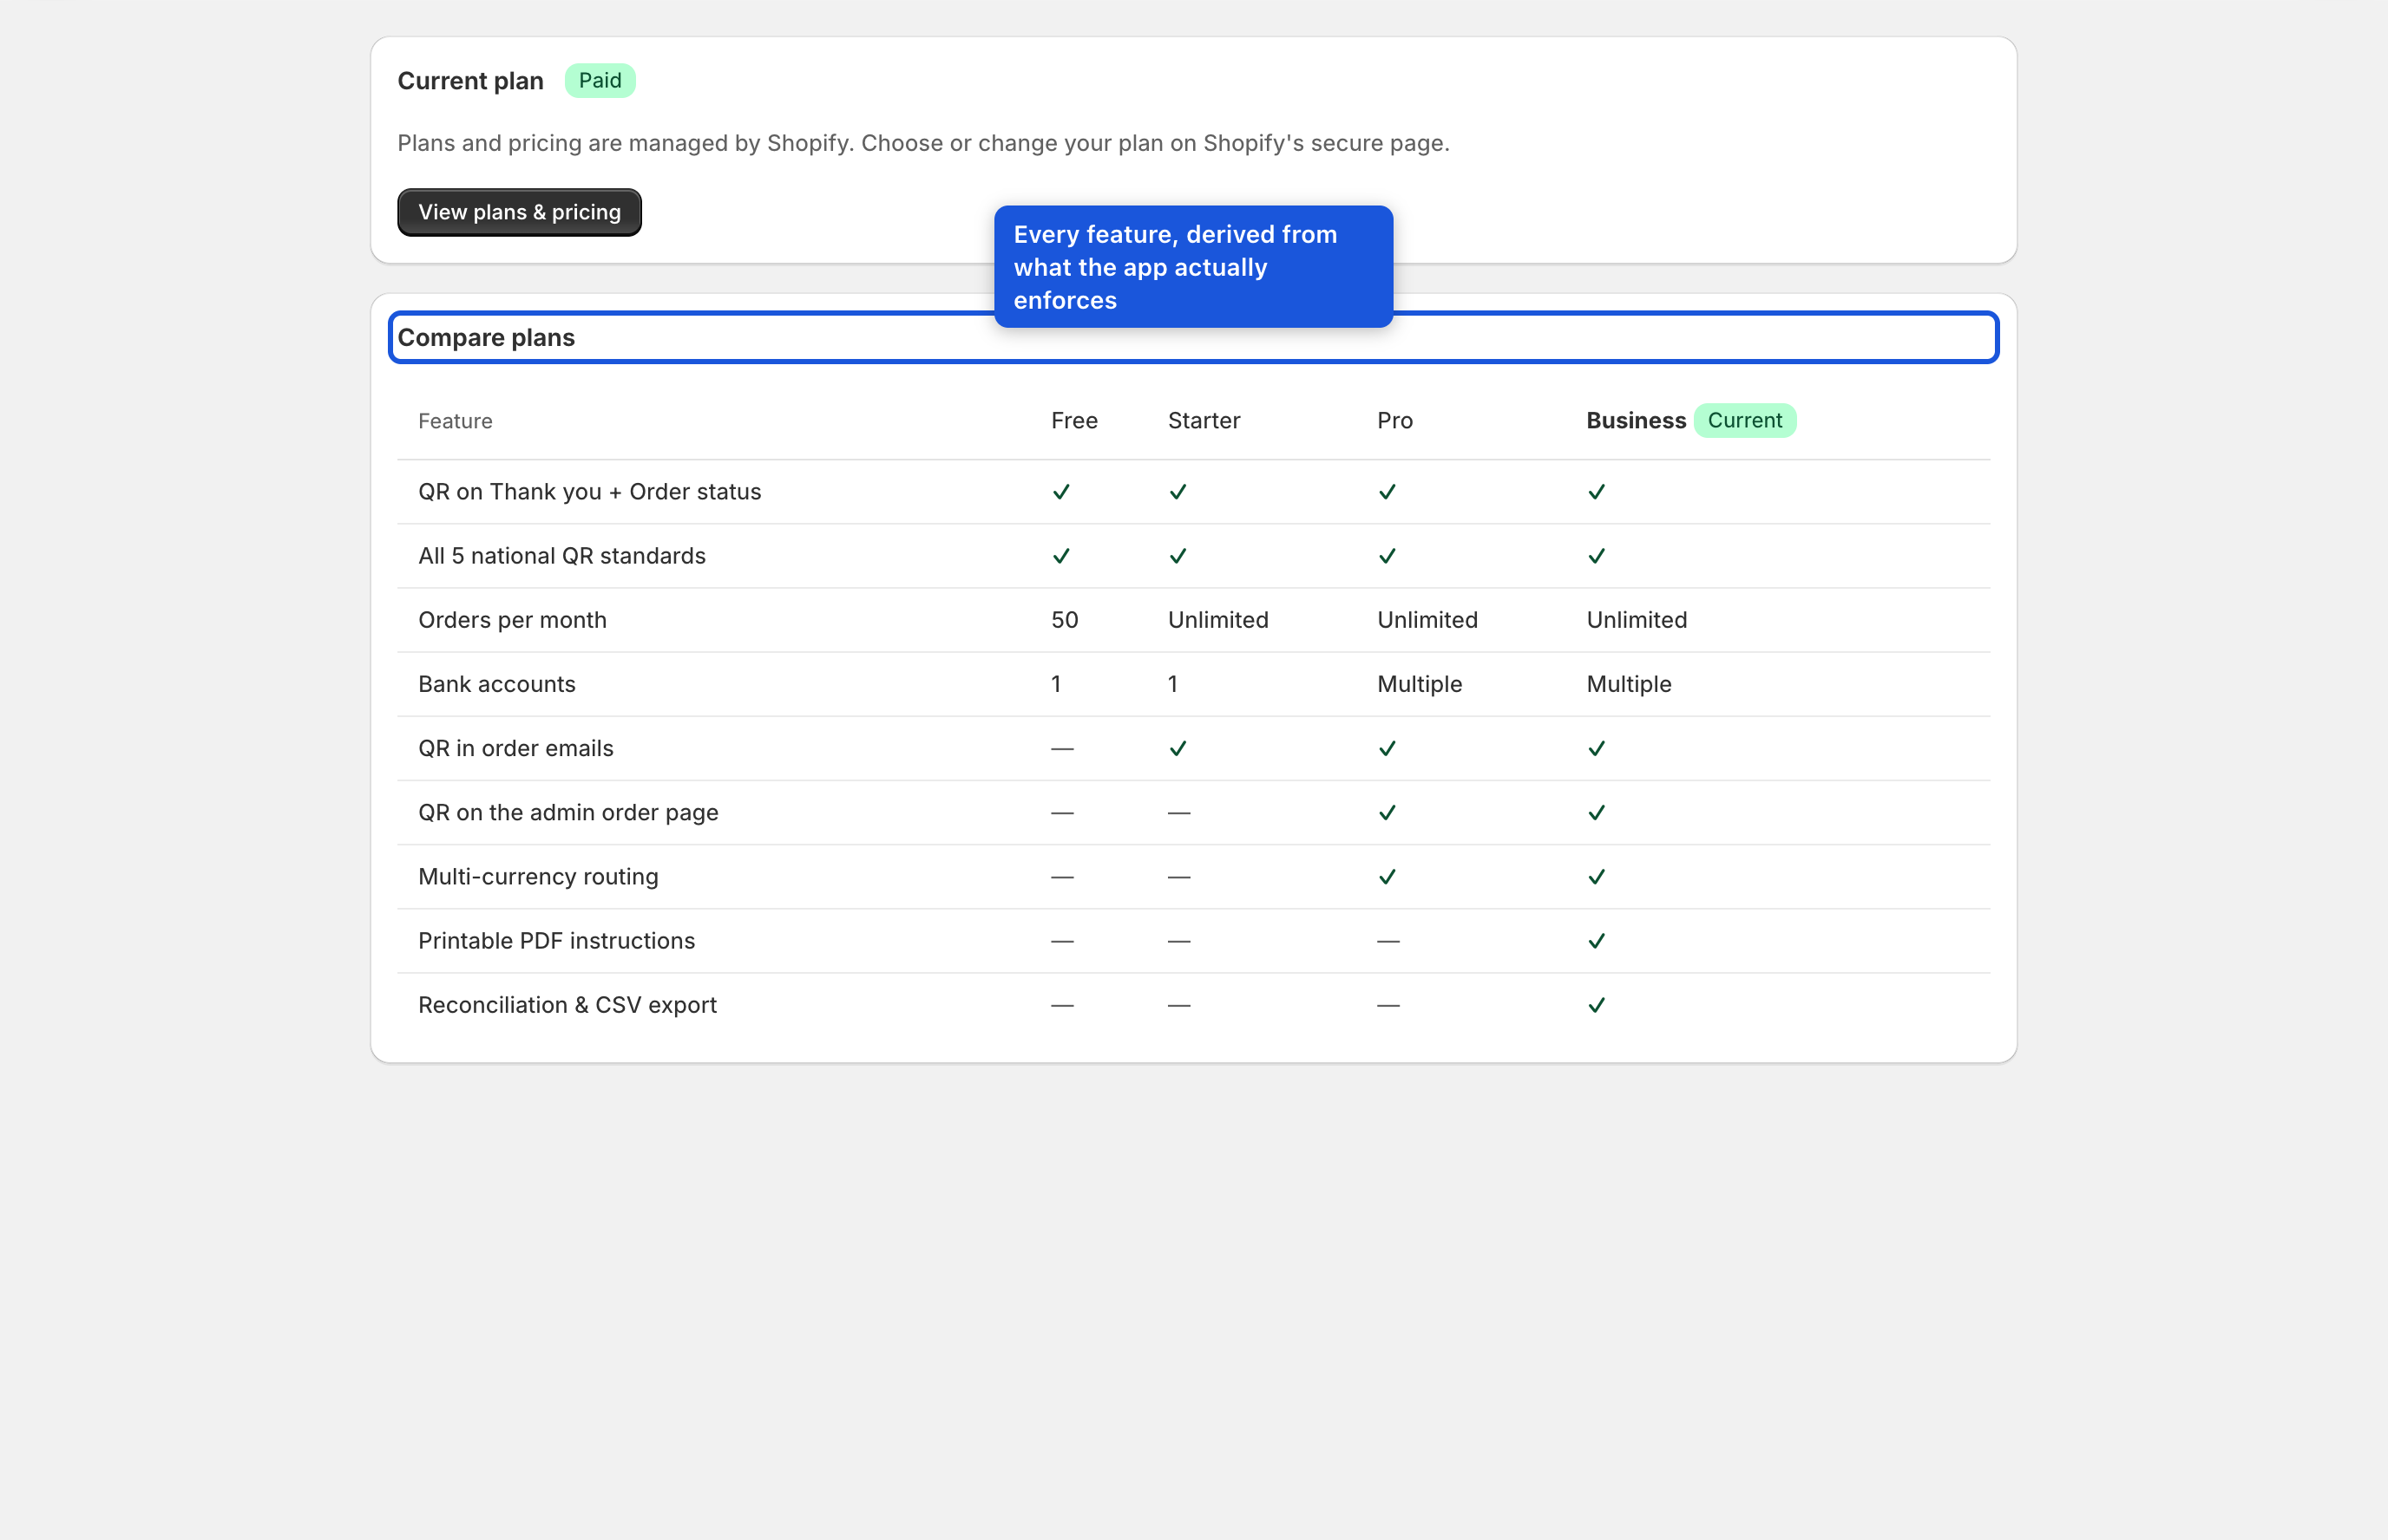Click Business checkmark for Multi-currency routing
The height and width of the screenshot is (1540, 2388).
click(x=1597, y=876)
